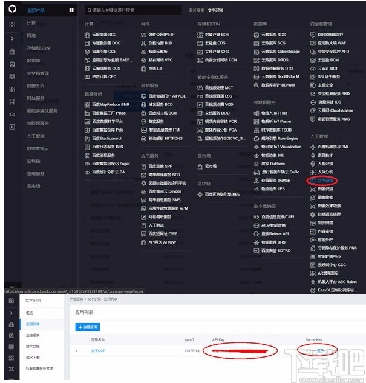This screenshot has width=366, height=383.
Task: Click the lock icon beside 云市场 product
Action: point(200,167)
